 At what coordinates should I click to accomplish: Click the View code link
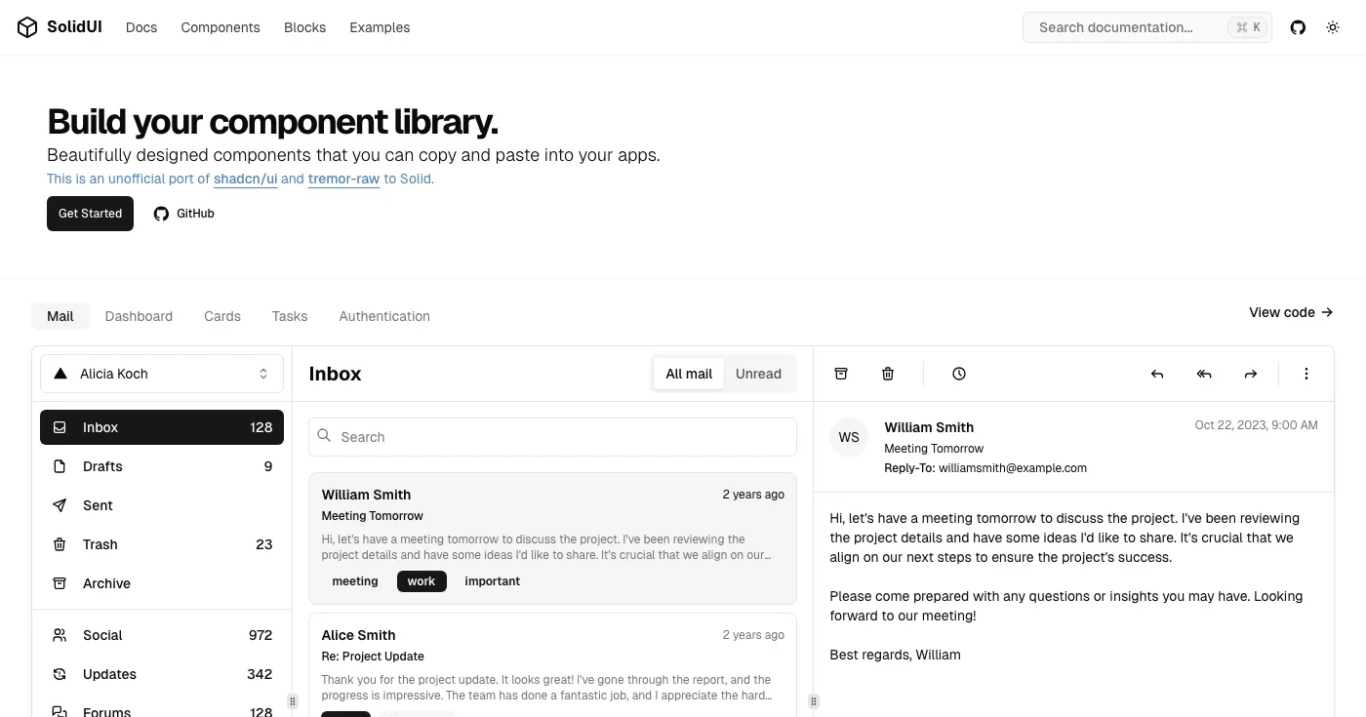point(1291,312)
